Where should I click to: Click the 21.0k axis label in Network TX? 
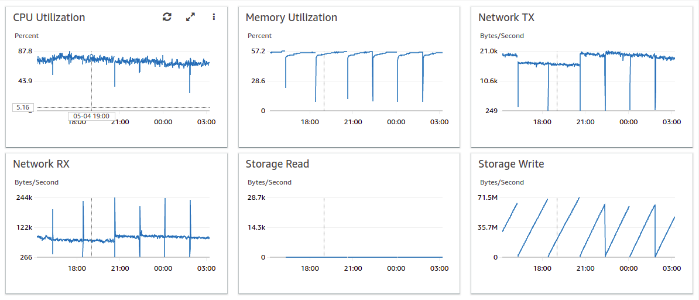point(488,51)
